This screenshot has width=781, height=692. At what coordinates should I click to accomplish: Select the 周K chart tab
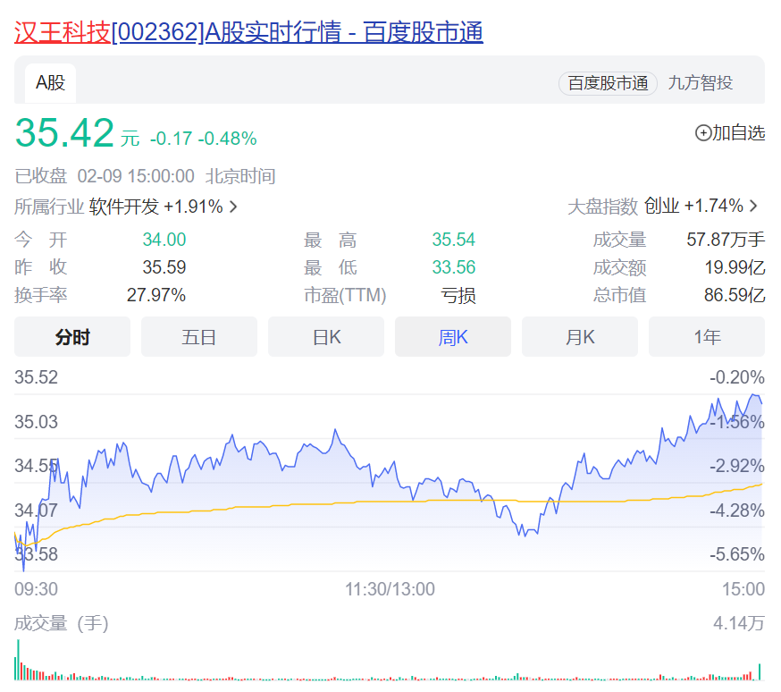tap(453, 337)
